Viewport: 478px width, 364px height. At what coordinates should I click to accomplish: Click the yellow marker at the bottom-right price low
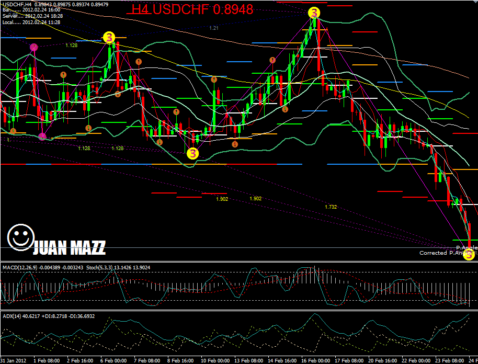pyautogui.click(x=469, y=255)
